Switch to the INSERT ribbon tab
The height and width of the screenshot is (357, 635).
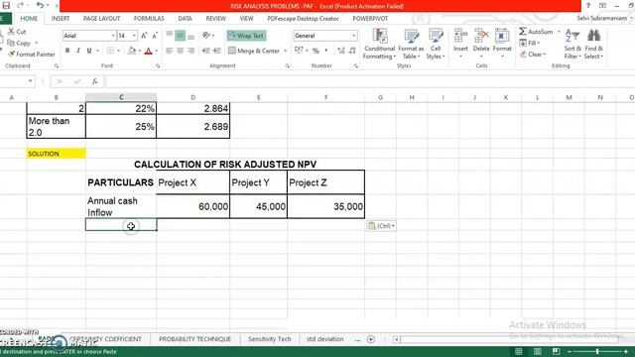coord(61,18)
